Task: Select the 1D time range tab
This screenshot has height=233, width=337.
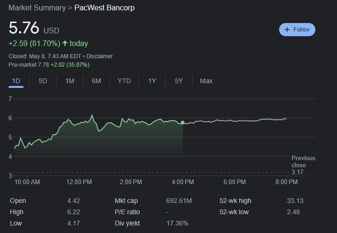Action: [16, 81]
